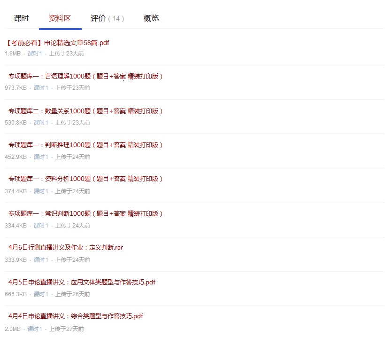
Task: Click the 530.8KB file size text
Action: [15, 122]
